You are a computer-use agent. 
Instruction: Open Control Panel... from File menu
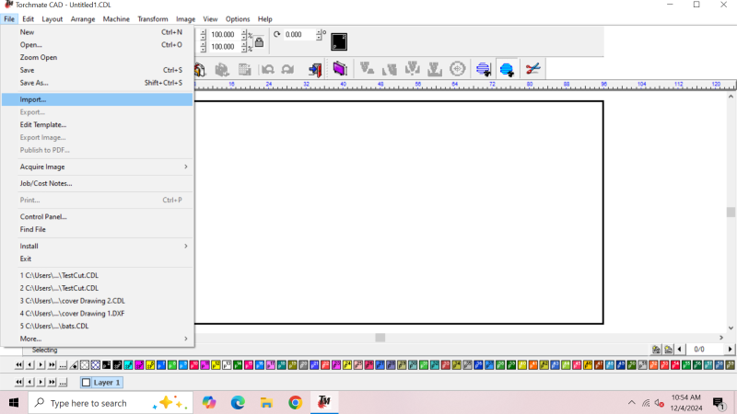coord(97,216)
